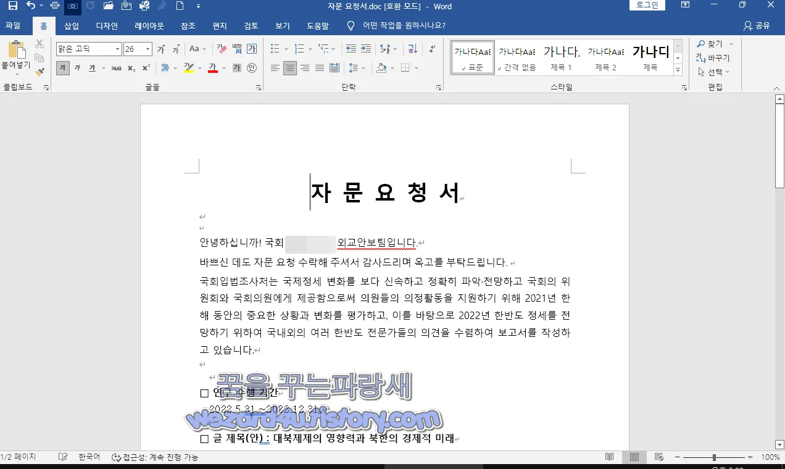The image size is (785, 469).
Task: Open the Change Case Aa dropdown
Action: 198,49
